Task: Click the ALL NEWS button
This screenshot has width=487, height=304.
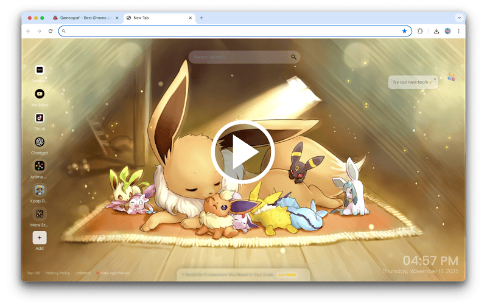Action: tap(287, 275)
